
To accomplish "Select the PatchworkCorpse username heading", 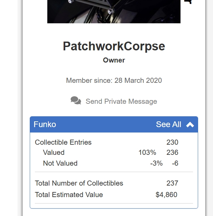I will pos(114,47).
